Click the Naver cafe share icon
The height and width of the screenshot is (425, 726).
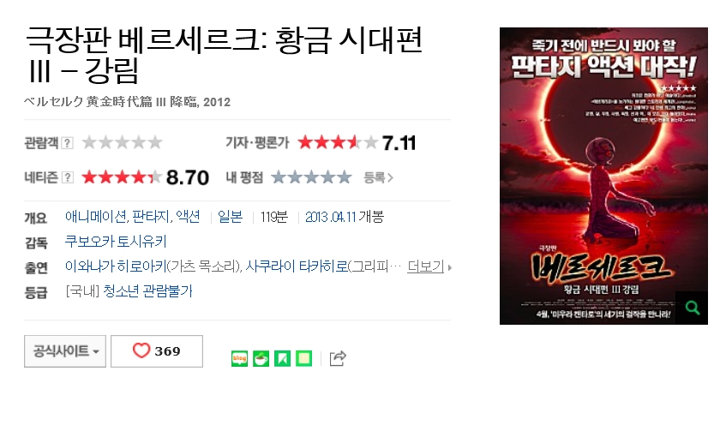(261, 358)
